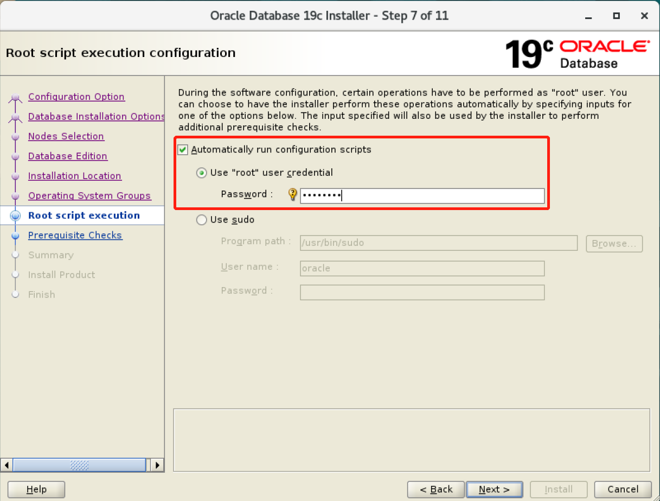Go to Operating System Groups step
This screenshot has width=660, height=501.
(x=89, y=196)
